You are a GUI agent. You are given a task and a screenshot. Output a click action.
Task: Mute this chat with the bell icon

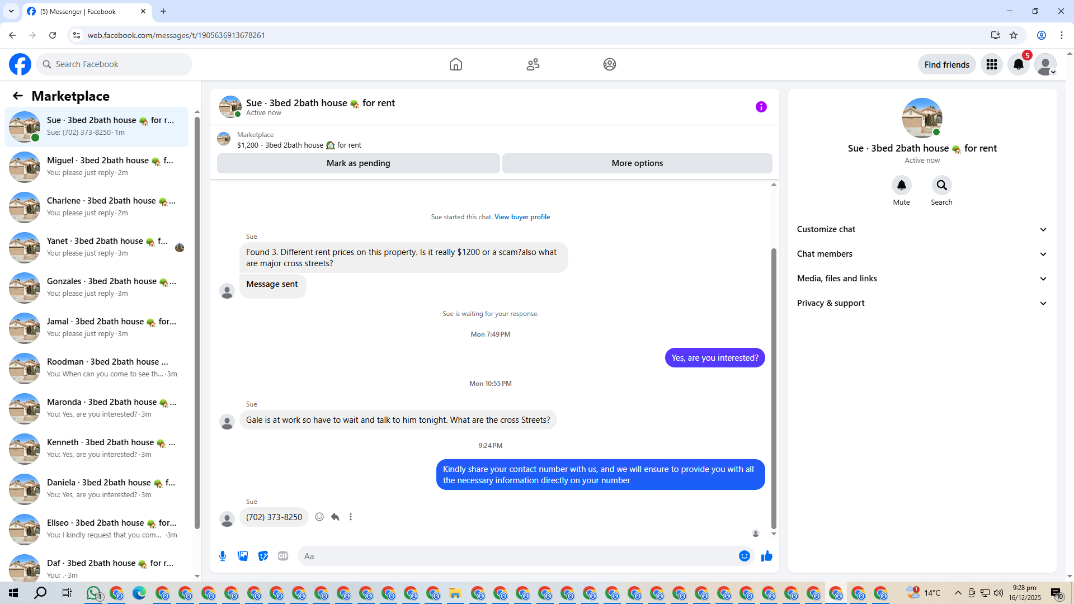901,185
